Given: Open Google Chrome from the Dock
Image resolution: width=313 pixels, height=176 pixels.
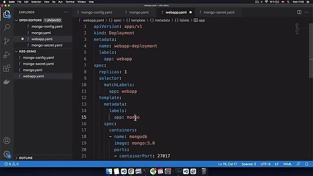Looking at the screenshot, I should 131,171.
